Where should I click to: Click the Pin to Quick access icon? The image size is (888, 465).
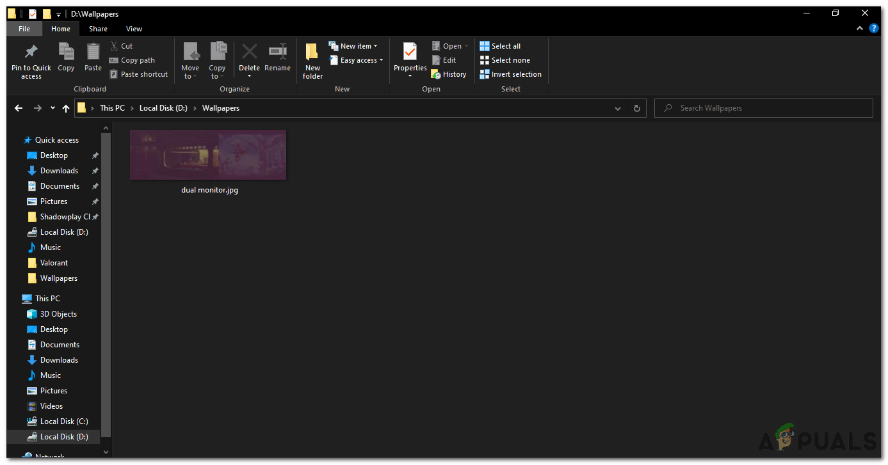31,58
